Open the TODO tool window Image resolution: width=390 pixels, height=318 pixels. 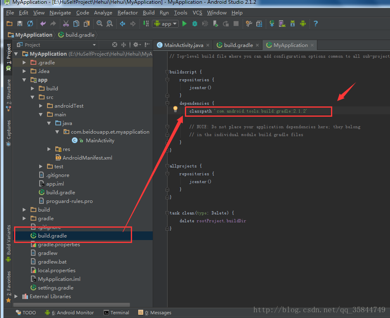(x=26, y=313)
